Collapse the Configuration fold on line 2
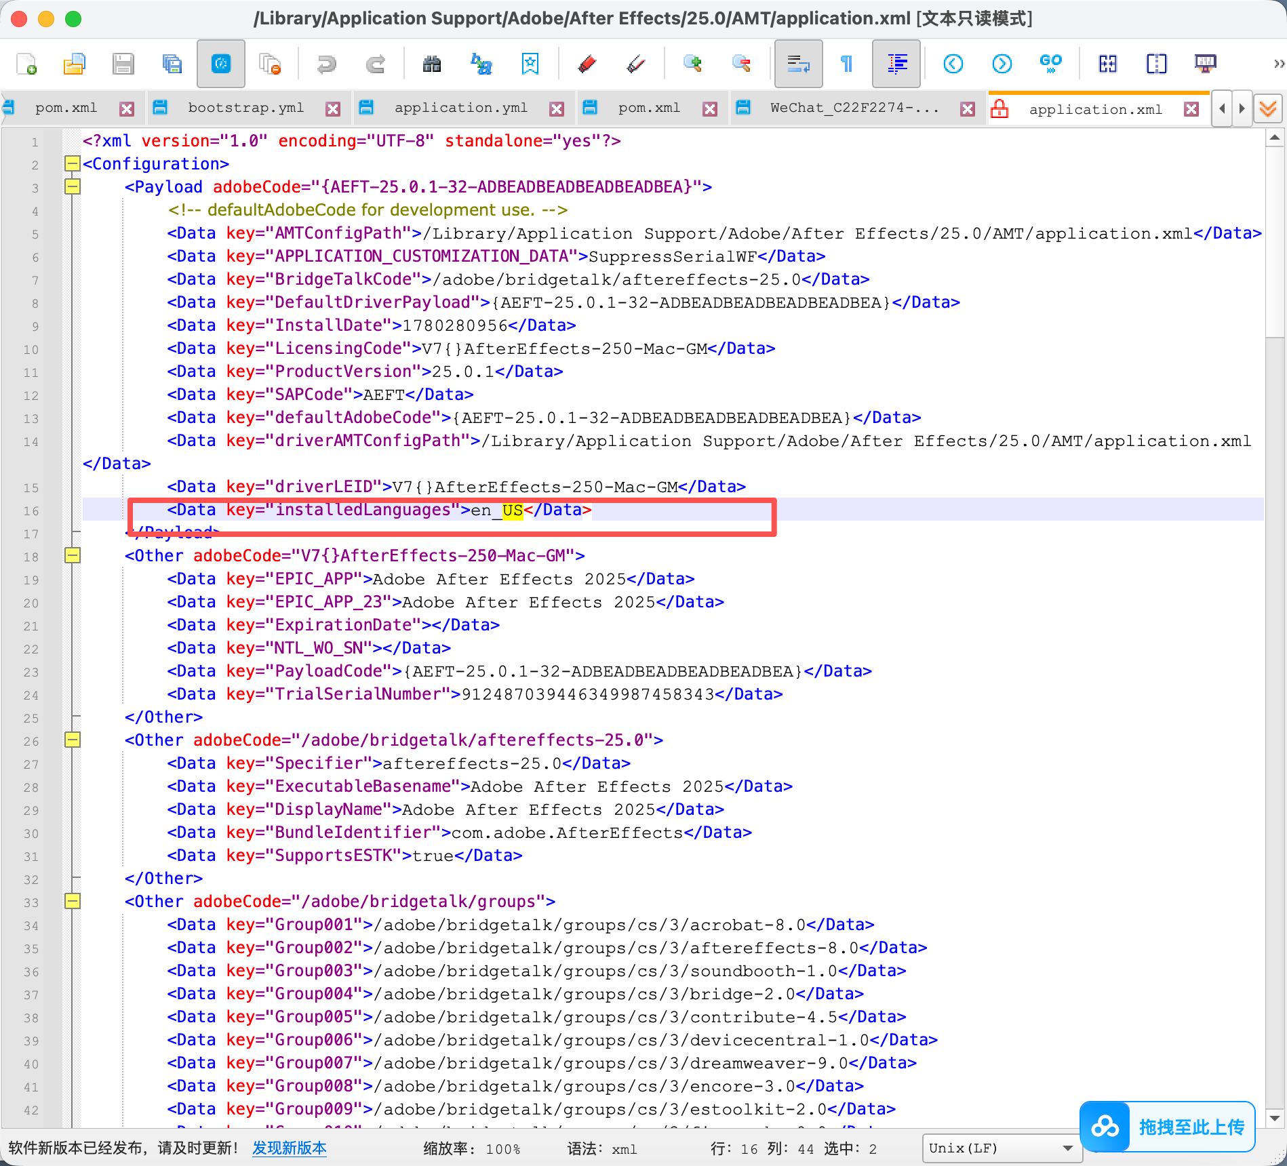1287x1166 pixels. pos(73,163)
